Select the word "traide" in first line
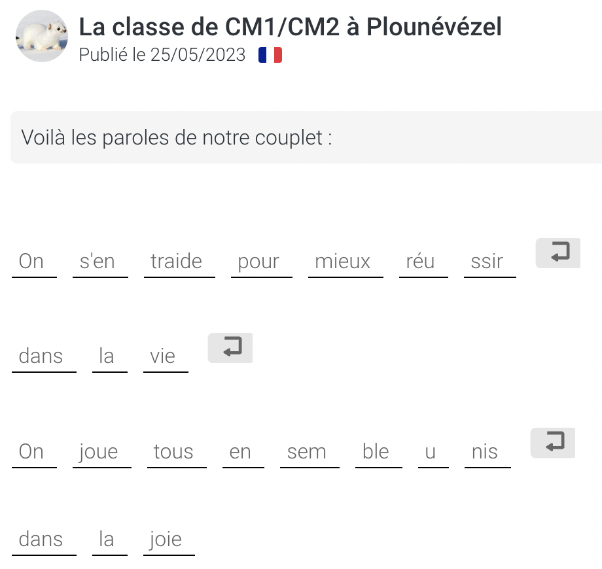The height and width of the screenshot is (569, 602). (176, 262)
